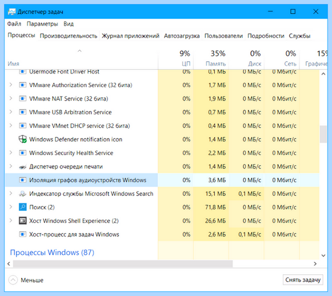Screen dimensions: 332x296
Task: Click the Процессы Windows (87) group heading
Action: coord(52,252)
